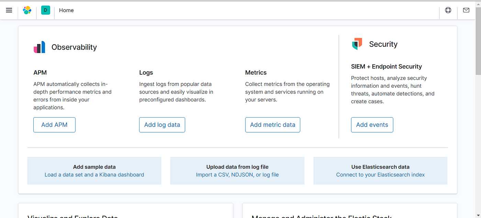Click the Elastic logo icon
The height and width of the screenshot is (218, 481).
[27, 10]
